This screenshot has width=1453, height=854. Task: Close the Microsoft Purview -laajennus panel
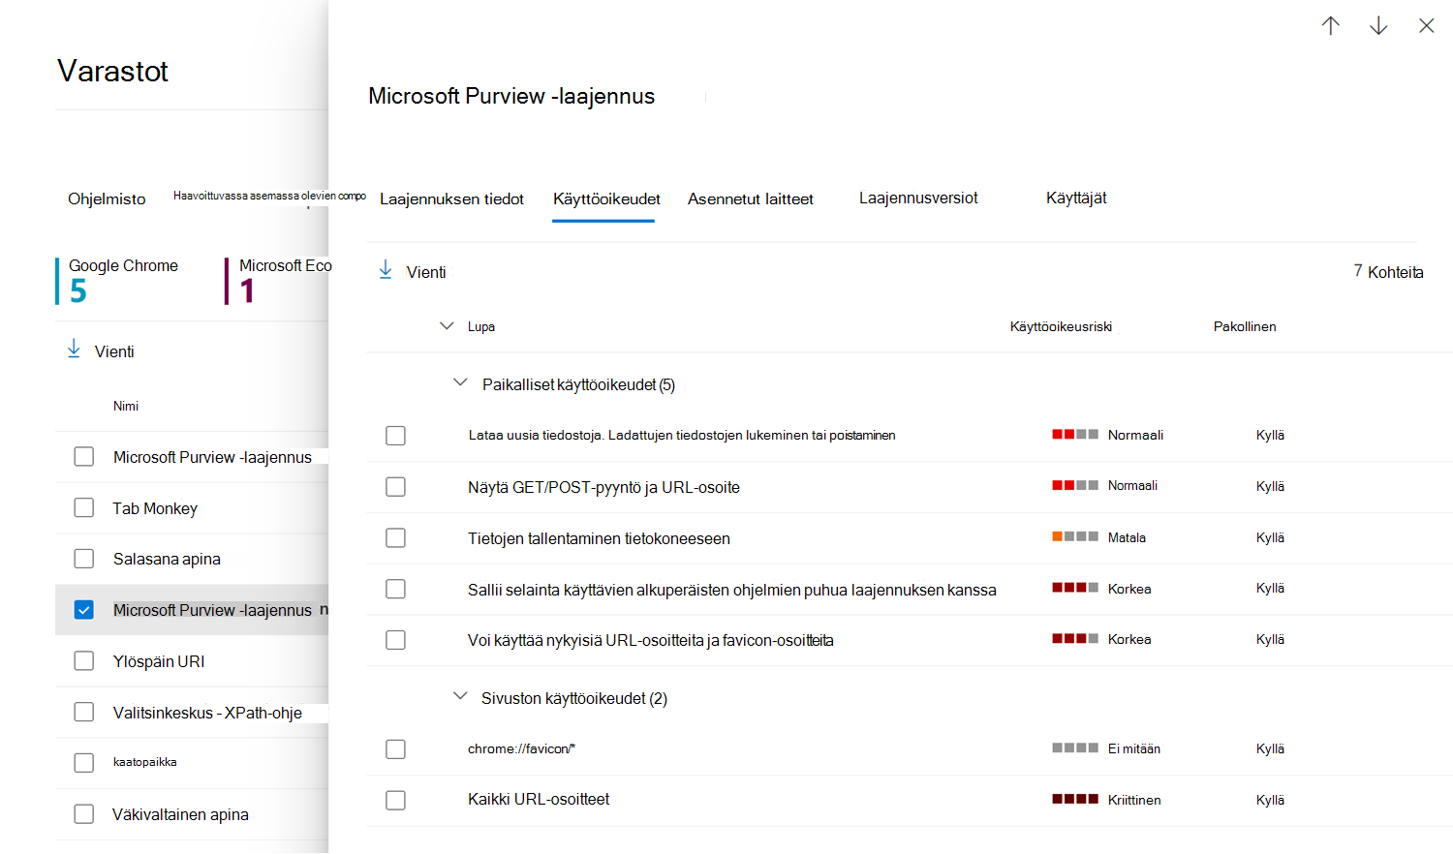(x=1426, y=26)
